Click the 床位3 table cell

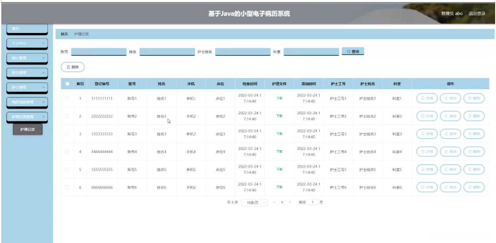click(220, 134)
